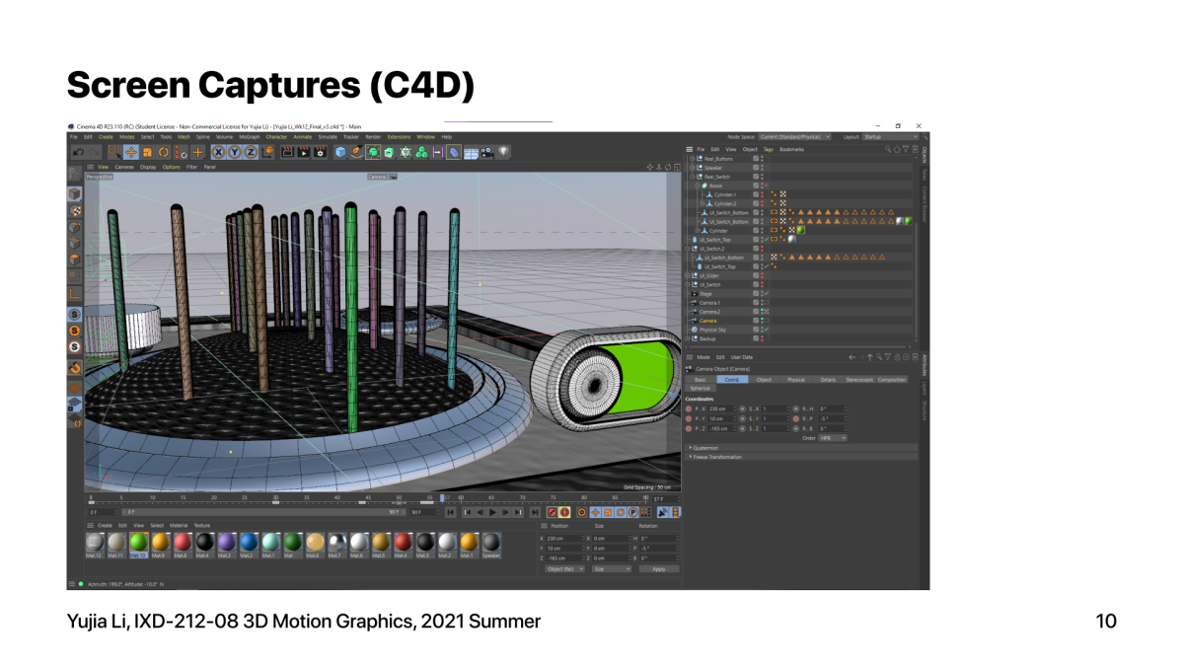The width and height of the screenshot is (1184, 666).
Task: Toggle P.Z keyframe dot
Action: [x=689, y=428]
